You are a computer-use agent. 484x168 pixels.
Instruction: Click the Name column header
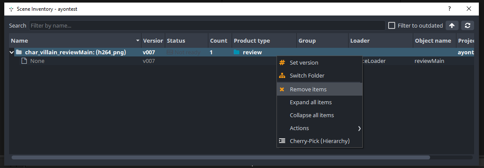75,40
